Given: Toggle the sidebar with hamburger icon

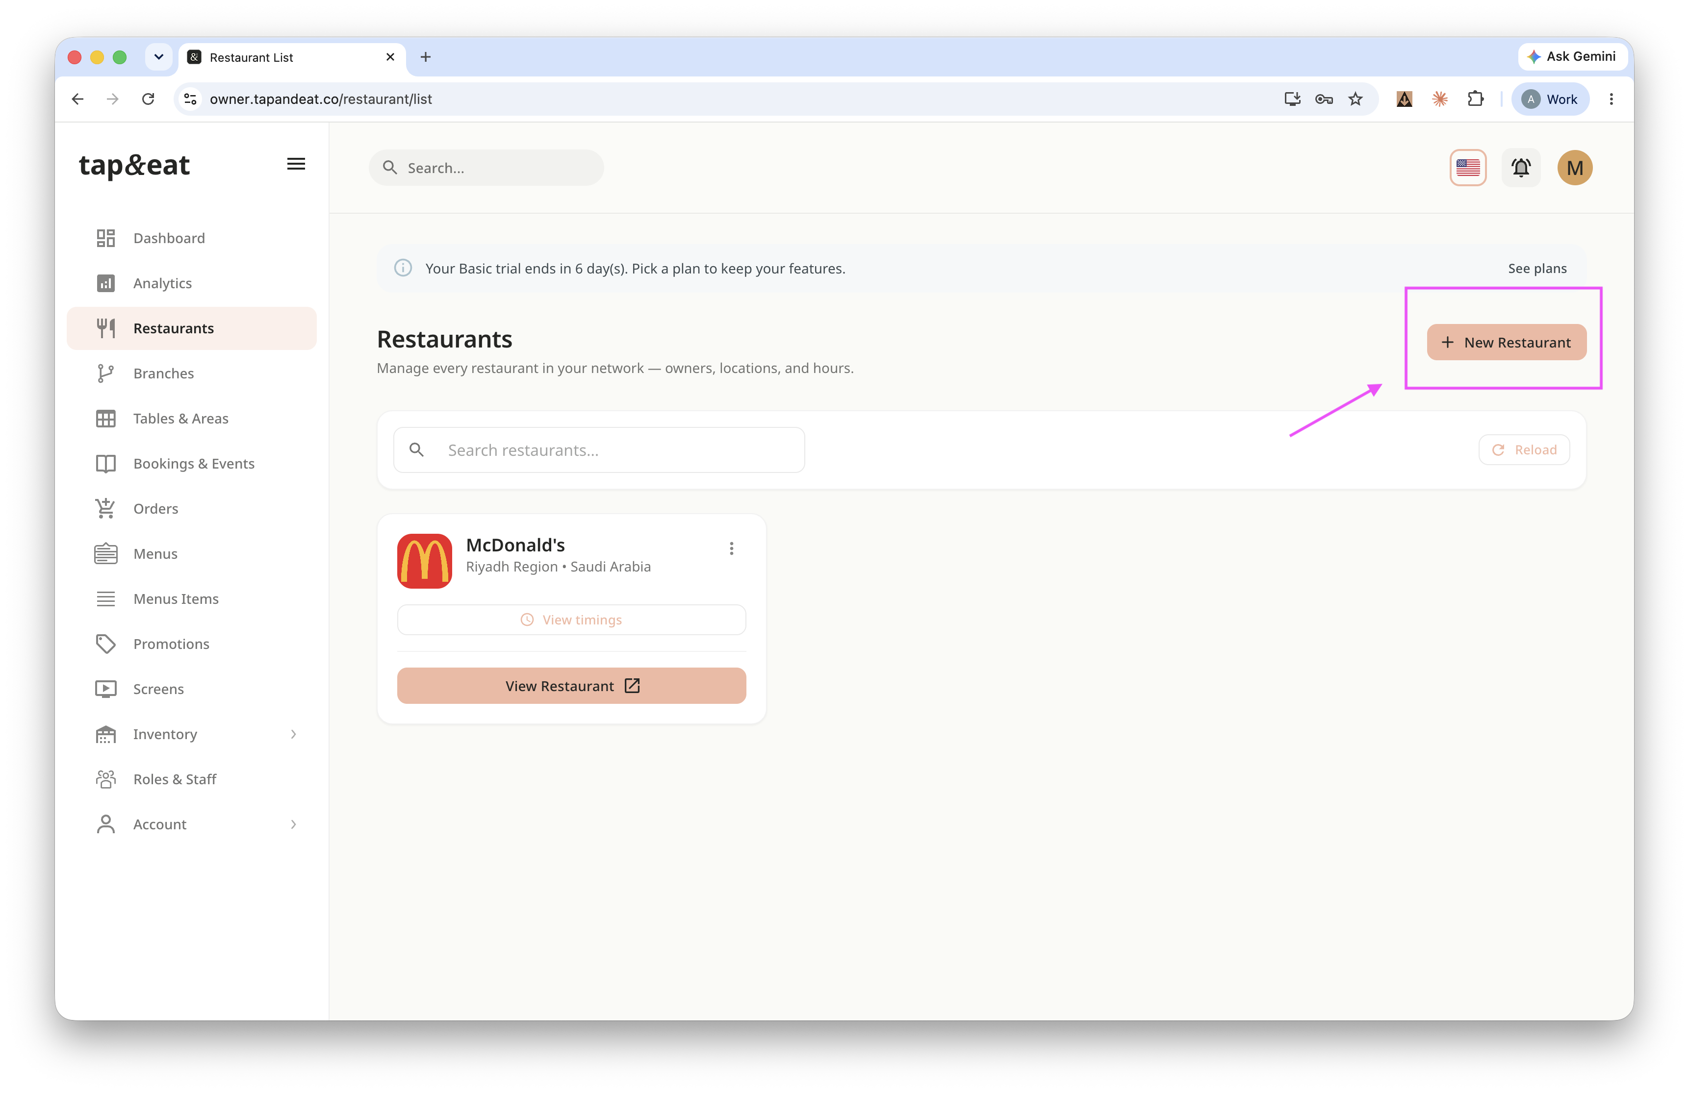Looking at the screenshot, I should pyautogui.click(x=296, y=164).
